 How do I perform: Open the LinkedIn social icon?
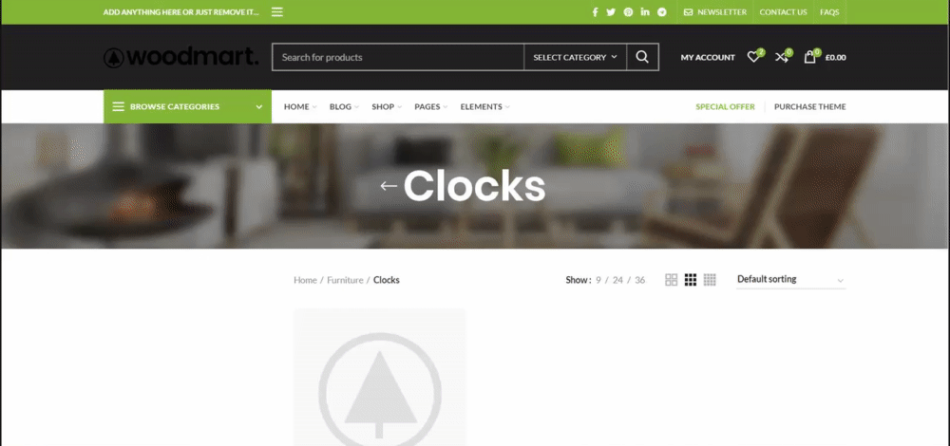tap(645, 12)
